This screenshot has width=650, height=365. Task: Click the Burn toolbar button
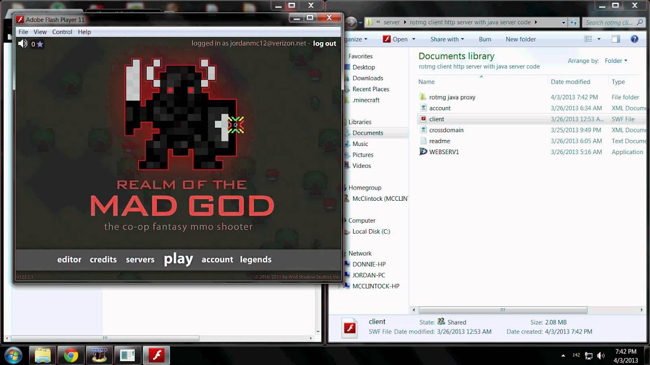(x=485, y=39)
